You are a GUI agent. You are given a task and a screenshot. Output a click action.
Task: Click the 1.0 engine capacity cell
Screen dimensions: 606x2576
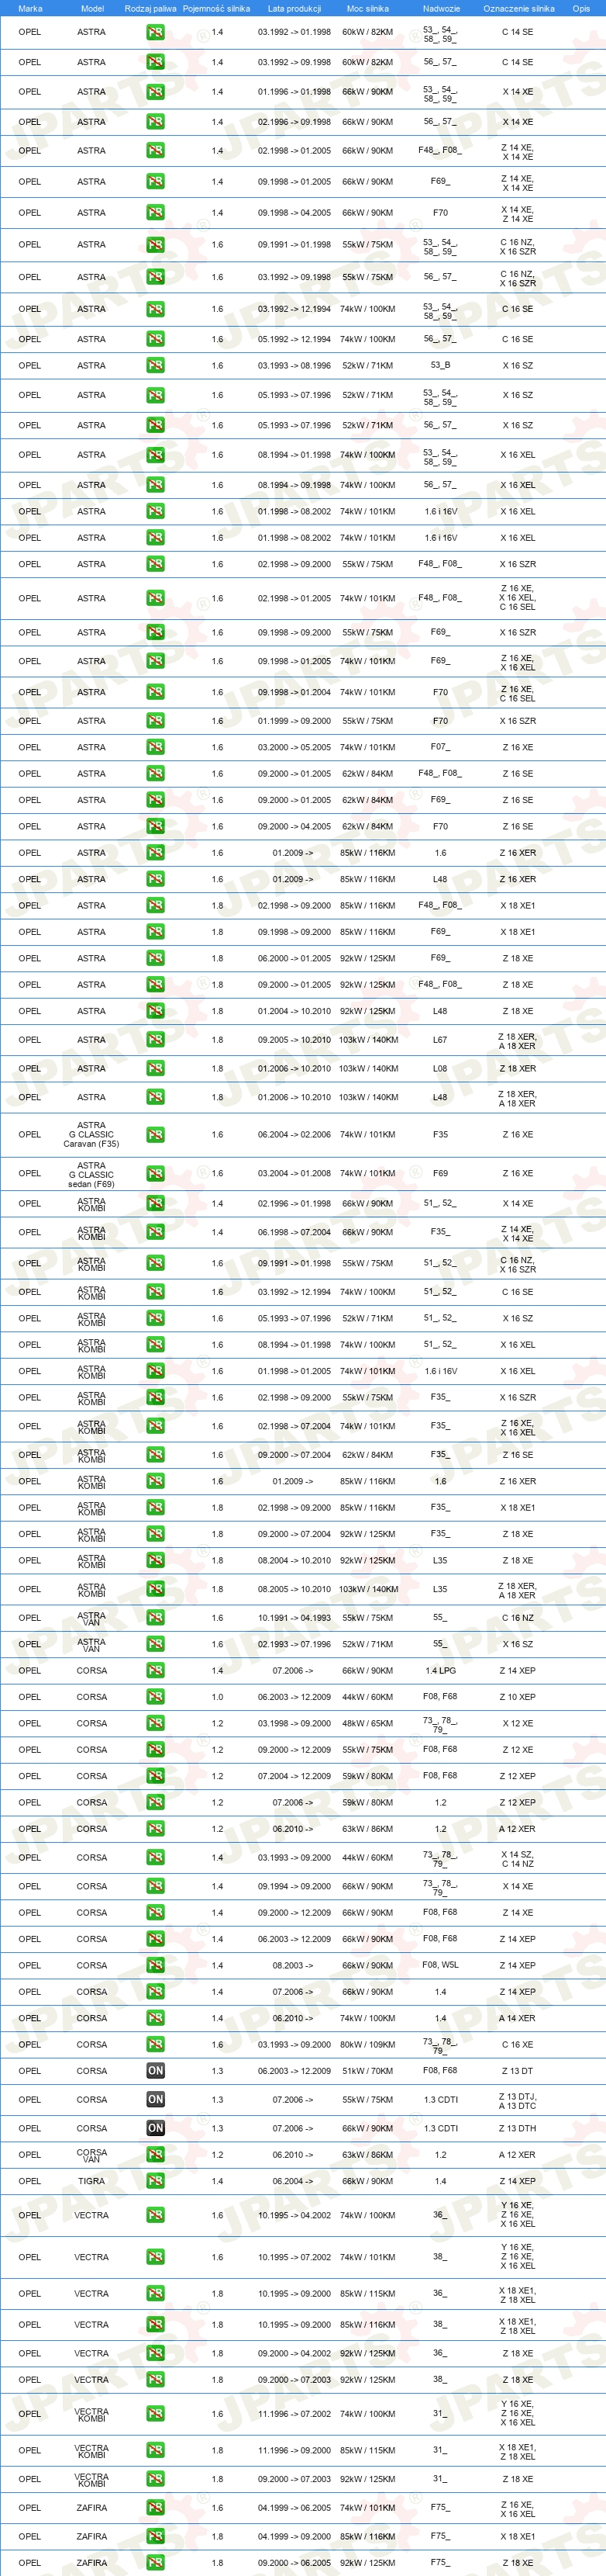point(218,1697)
